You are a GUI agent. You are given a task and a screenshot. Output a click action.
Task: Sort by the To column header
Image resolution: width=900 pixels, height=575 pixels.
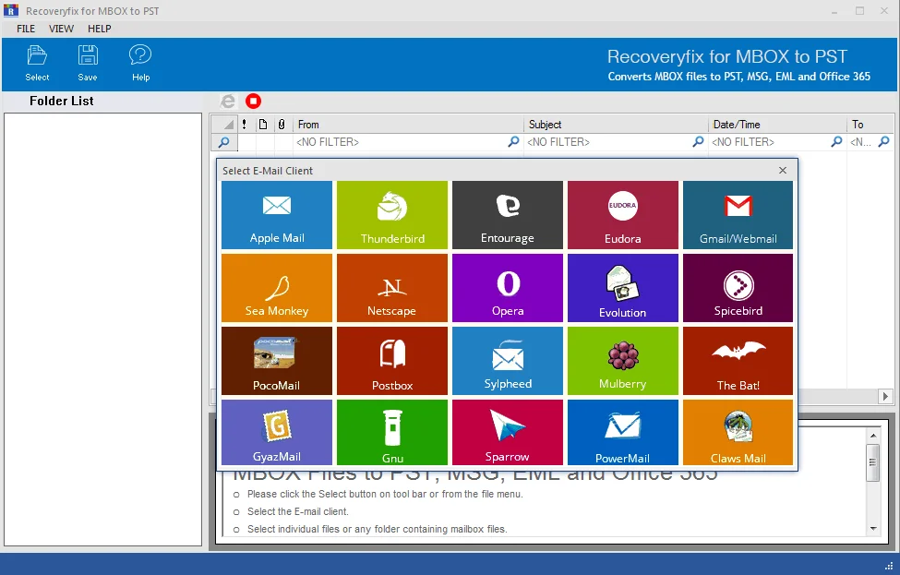point(870,125)
